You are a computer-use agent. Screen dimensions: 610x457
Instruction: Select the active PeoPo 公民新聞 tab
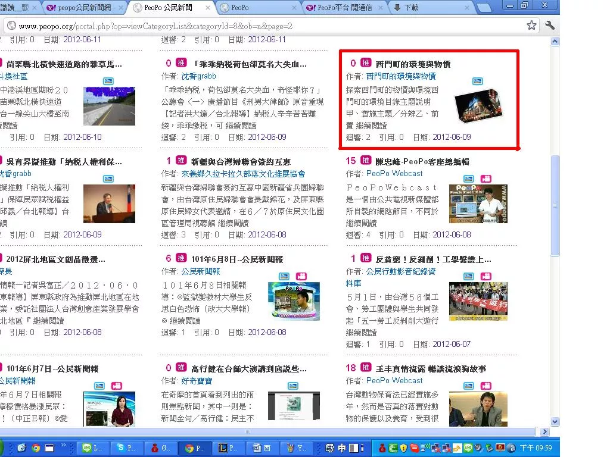click(x=170, y=7)
